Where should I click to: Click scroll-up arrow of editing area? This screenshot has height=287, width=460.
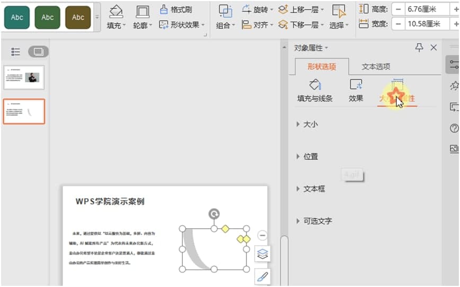click(x=284, y=48)
